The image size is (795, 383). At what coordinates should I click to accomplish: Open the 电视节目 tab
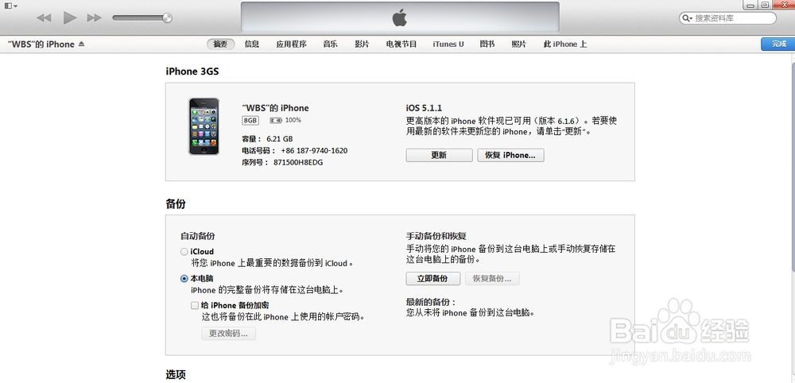[401, 44]
